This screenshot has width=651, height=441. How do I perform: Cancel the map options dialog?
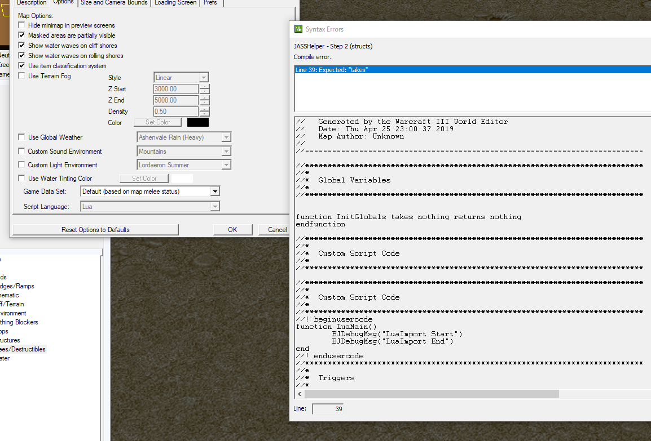click(x=274, y=230)
